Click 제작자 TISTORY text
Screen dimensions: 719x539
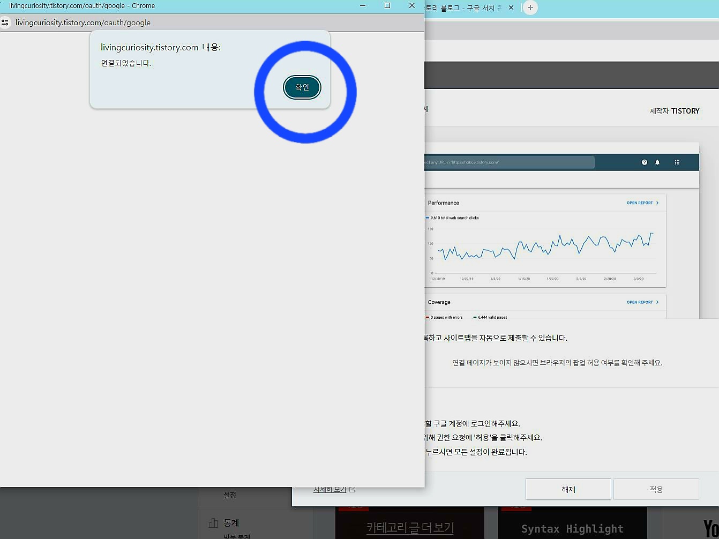[675, 111]
